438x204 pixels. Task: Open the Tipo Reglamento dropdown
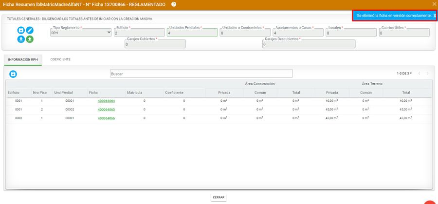click(x=81, y=33)
